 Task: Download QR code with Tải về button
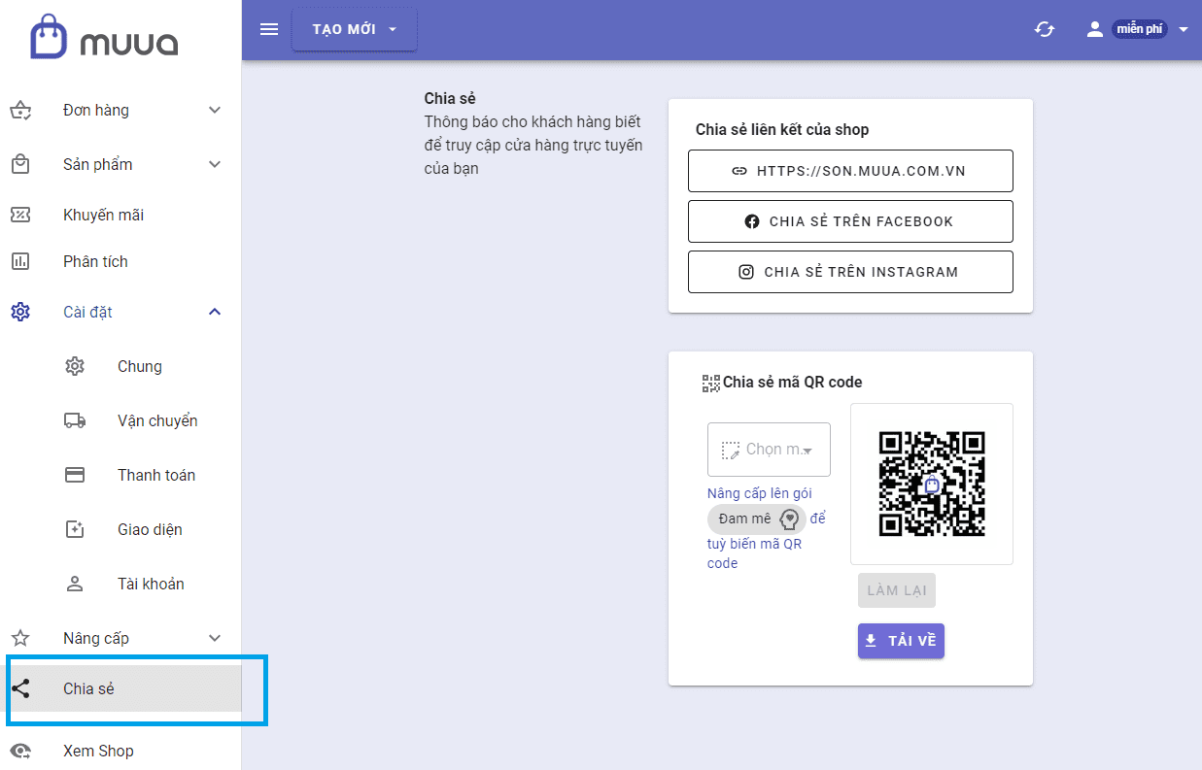tap(901, 641)
